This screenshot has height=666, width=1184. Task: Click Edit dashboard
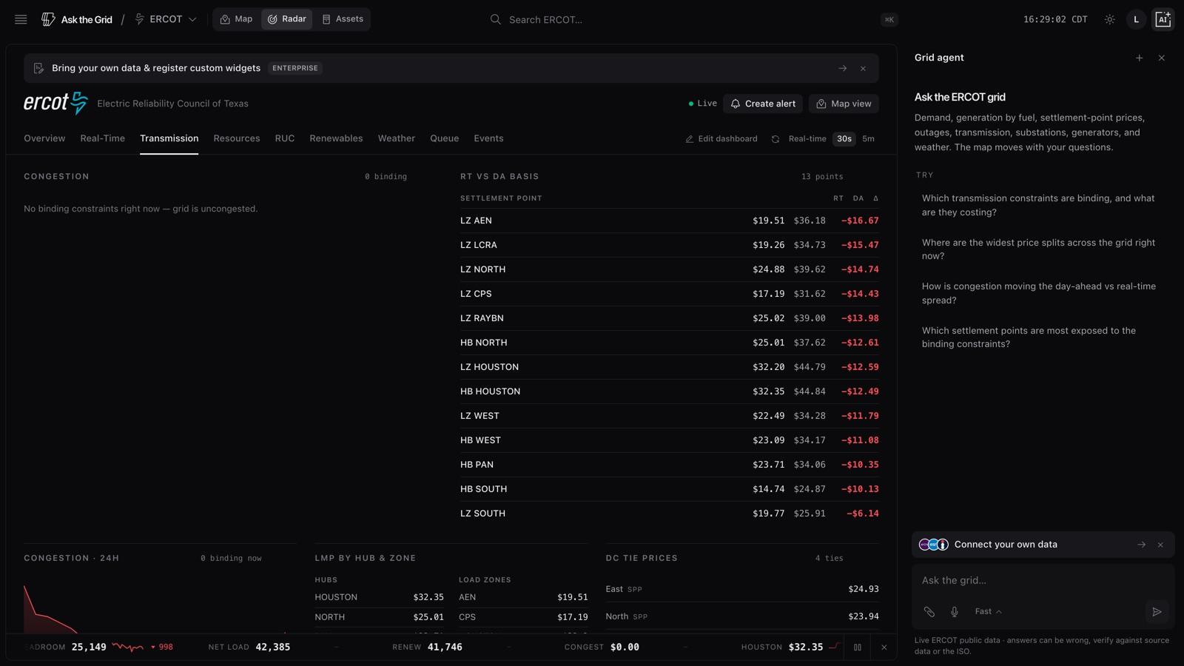coord(721,139)
